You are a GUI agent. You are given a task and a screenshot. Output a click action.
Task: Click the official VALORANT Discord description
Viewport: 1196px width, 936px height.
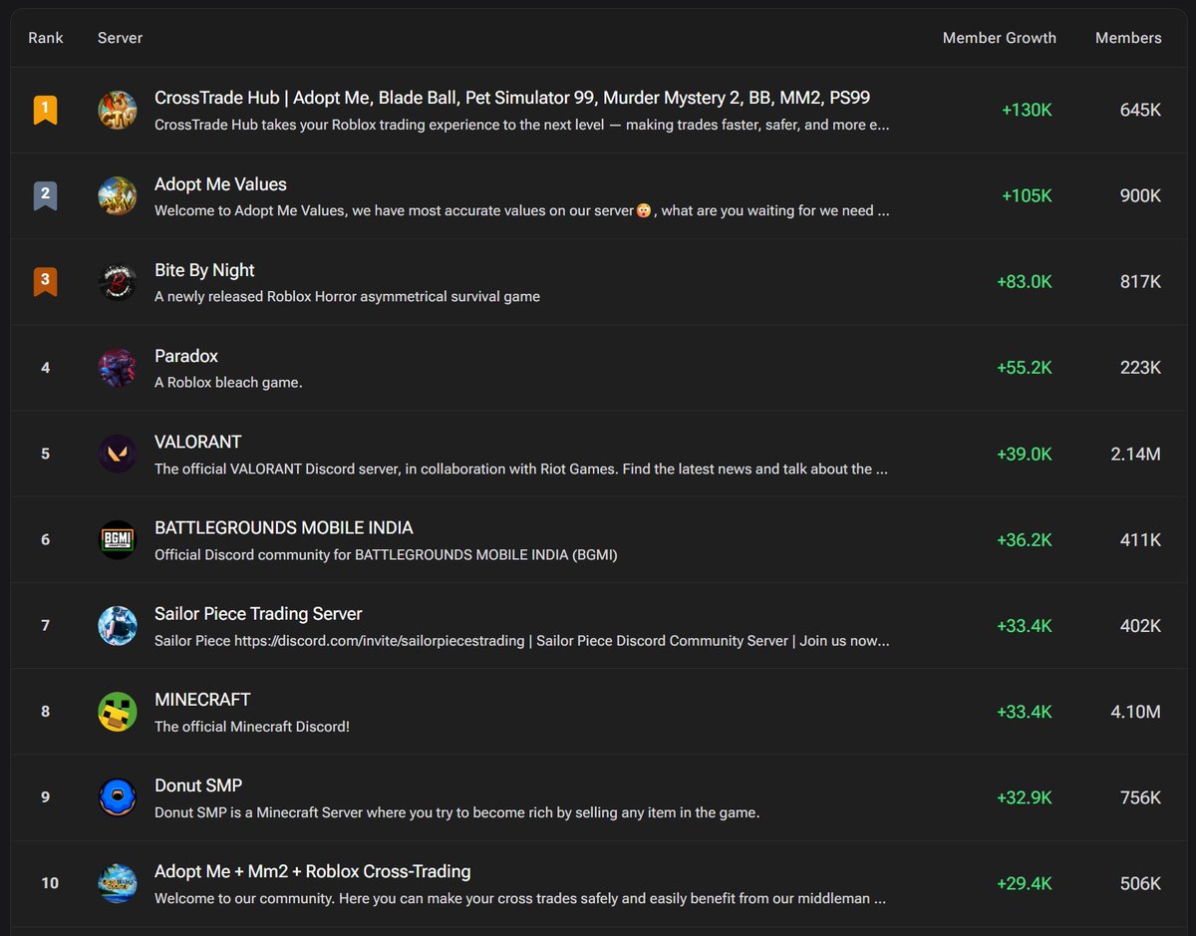(521, 468)
